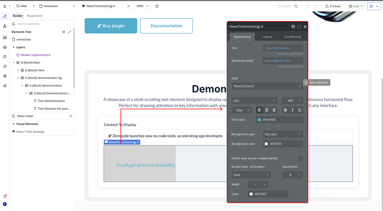Open the font weight 400 dropdown
The image size is (383, 211).
pos(292,101)
